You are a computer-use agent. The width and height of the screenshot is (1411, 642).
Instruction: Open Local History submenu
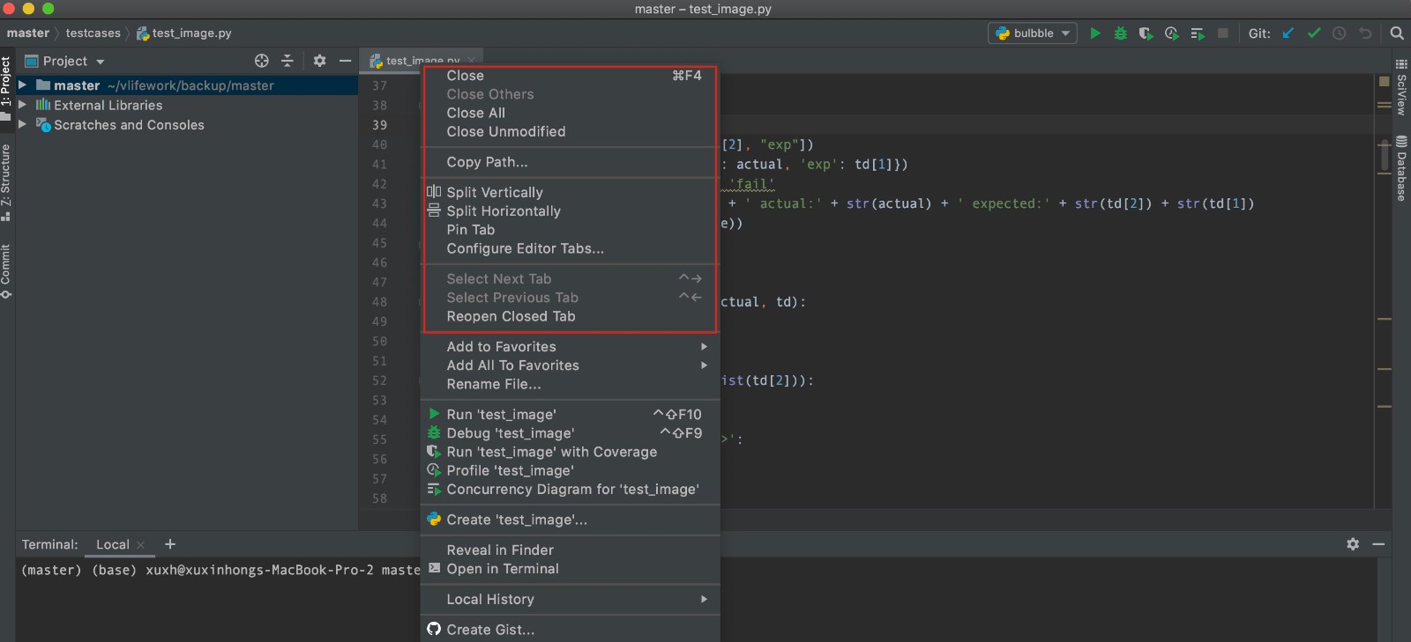[570, 600]
